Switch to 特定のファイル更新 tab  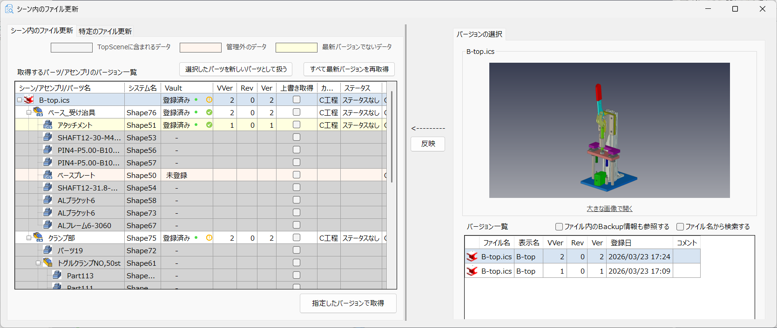tap(105, 31)
